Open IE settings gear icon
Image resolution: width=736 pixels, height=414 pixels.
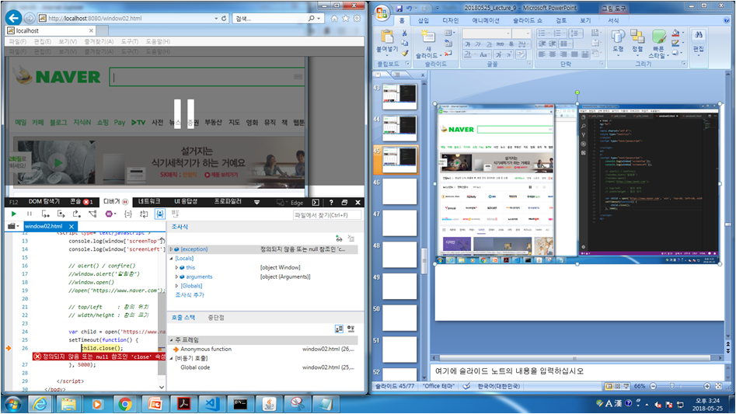tap(358, 19)
